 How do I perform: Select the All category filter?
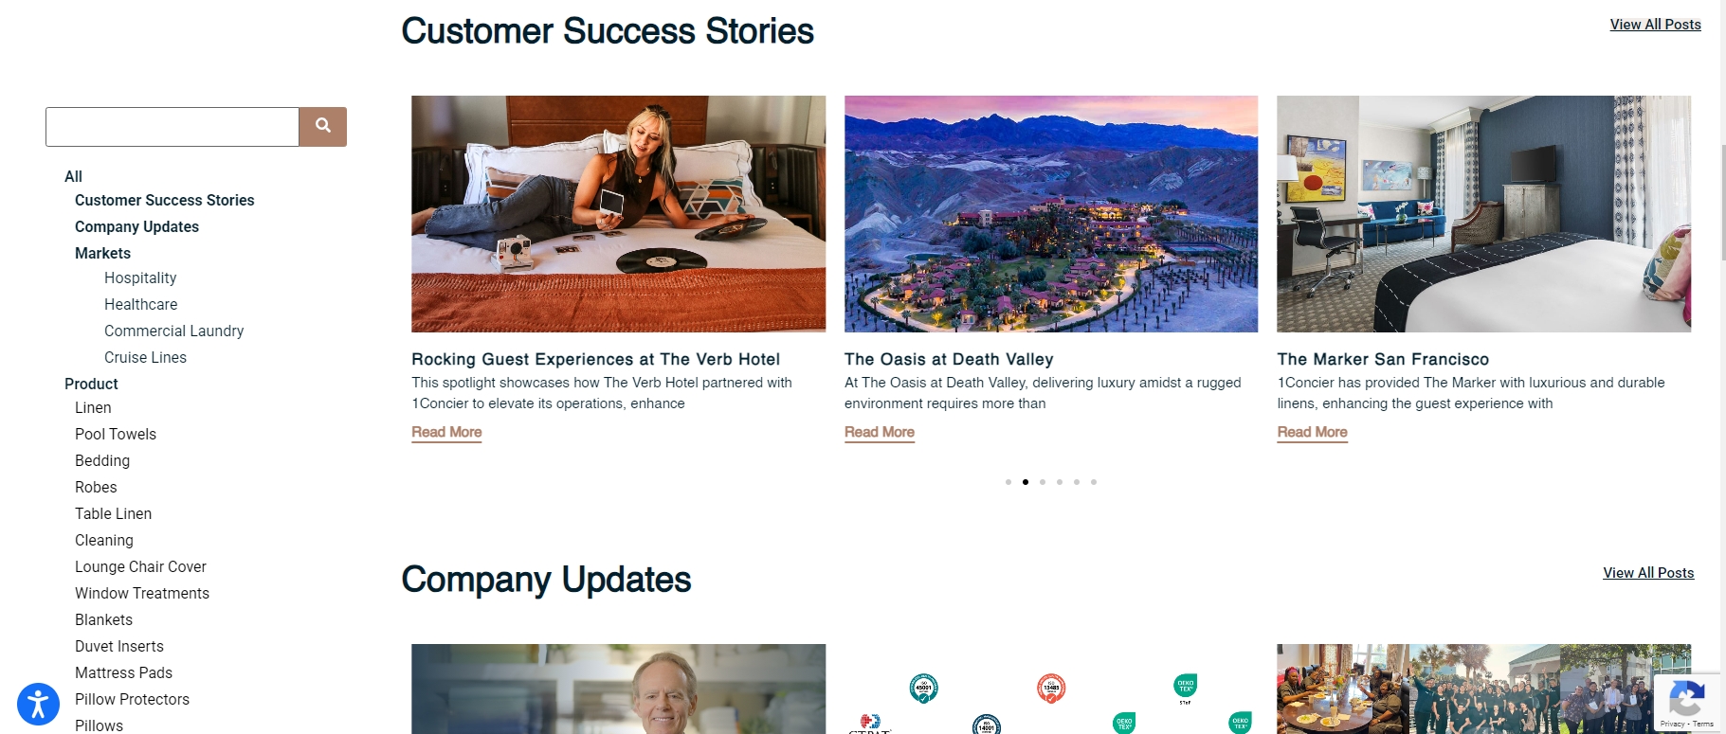(x=73, y=176)
